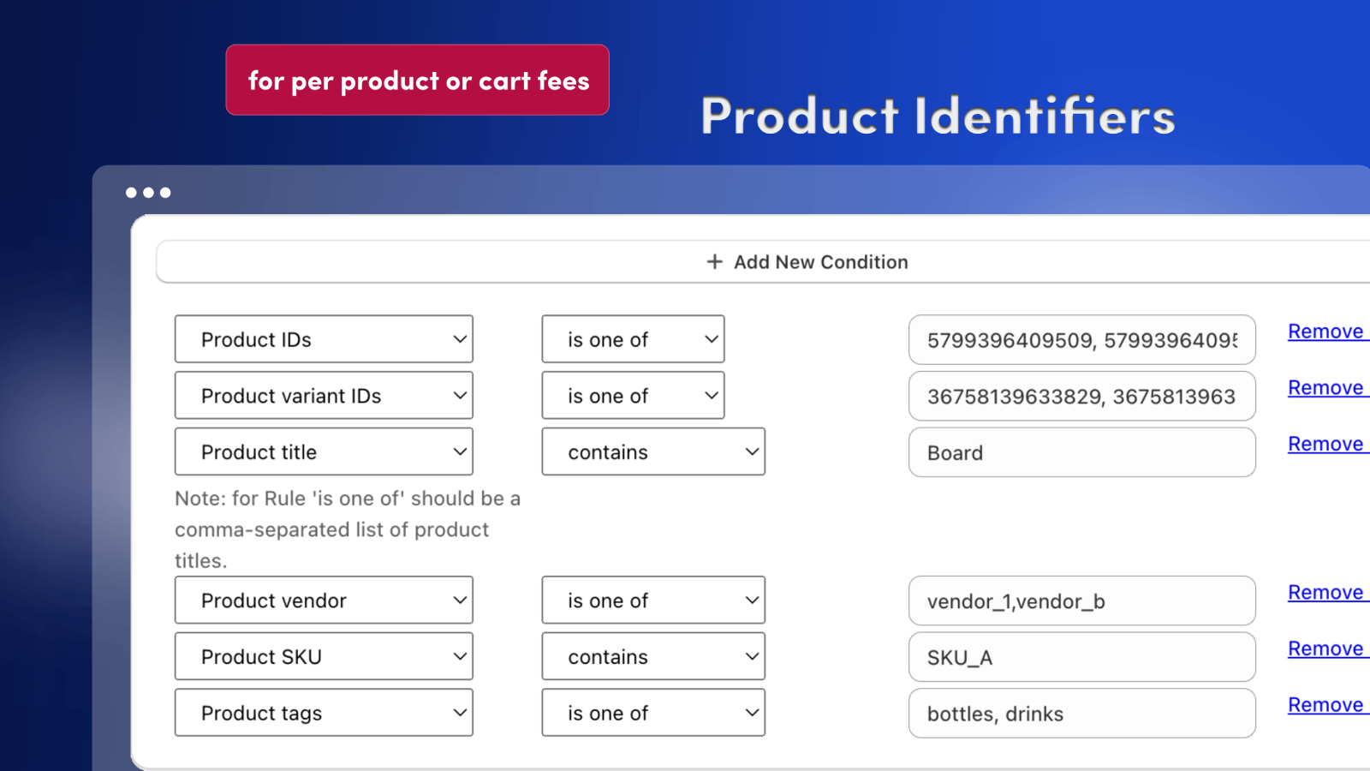Select the SKU_A value field
This screenshot has height=771, width=1370.
(x=1081, y=656)
